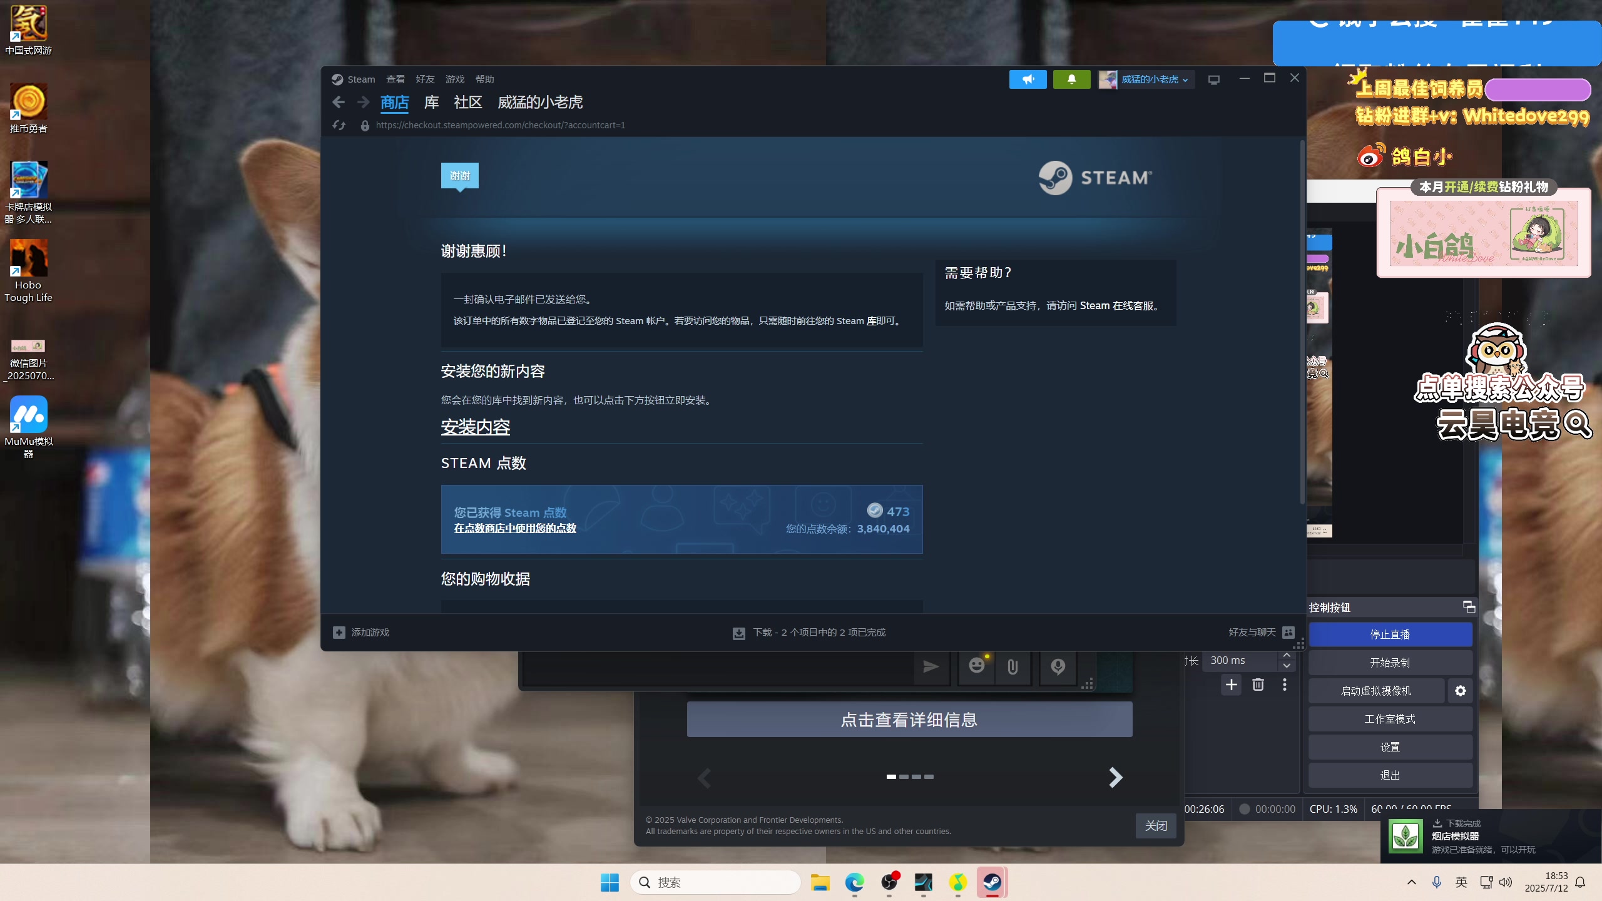Toggle the 英 input method indicator
This screenshot has height=901, width=1602.
click(x=1461, y=882)
